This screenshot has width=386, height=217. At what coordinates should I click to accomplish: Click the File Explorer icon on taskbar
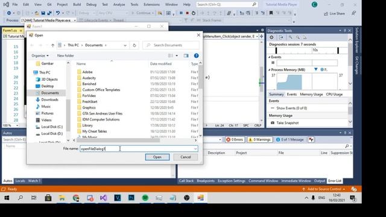62,198
